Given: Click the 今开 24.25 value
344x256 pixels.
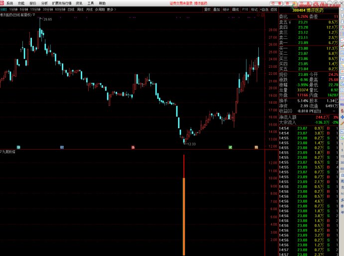Looking at the screenshot, I should tap(333, 75).
